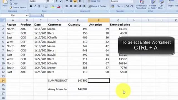178x100 pixels.
Task: Click the Insert cells button
Action: pos(170,4)
